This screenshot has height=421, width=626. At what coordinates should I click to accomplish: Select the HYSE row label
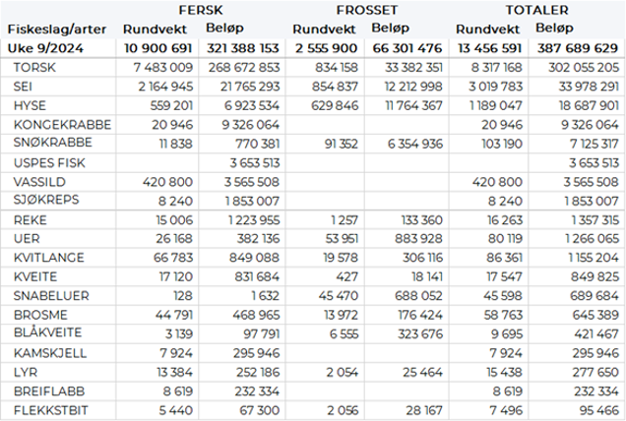31,104
